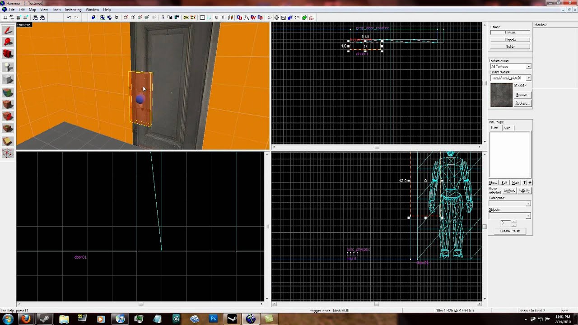Click the toEntity button
578x325 pixels.
click(524, 190)
